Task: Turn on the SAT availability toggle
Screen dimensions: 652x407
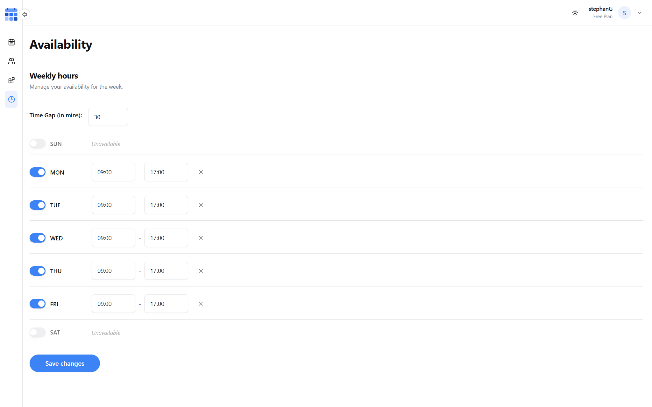Action: (38, 332)
